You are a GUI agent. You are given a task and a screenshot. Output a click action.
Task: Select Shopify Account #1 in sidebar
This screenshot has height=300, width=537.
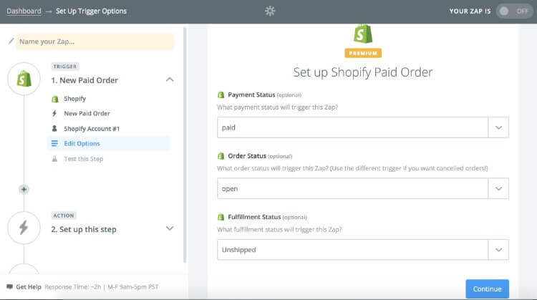(90, 128)
